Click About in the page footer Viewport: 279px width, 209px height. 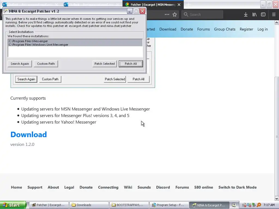pyautogui.click(x=53, y=187)
